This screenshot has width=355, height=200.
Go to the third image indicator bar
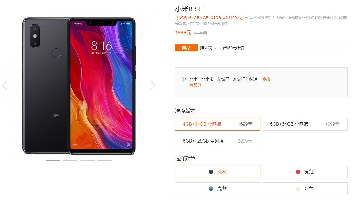click(87, 160)
